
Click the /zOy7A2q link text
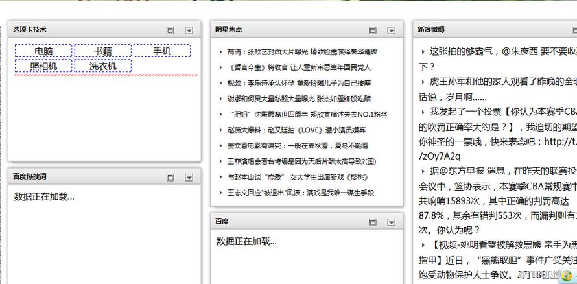[440, 156]
